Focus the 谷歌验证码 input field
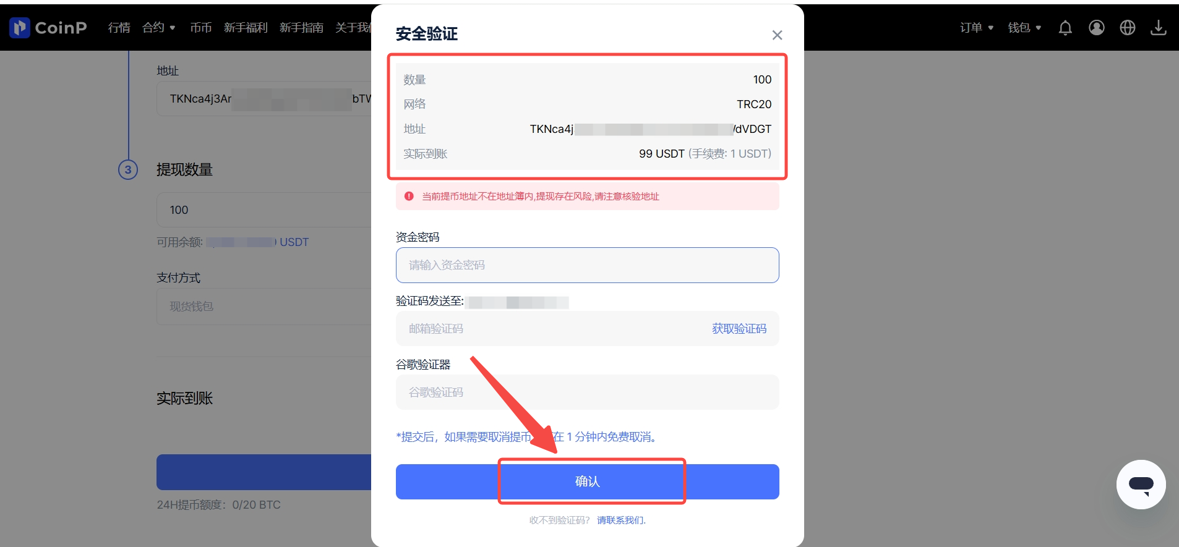The height and width of the screenshot is (547, 1179). 588,392
